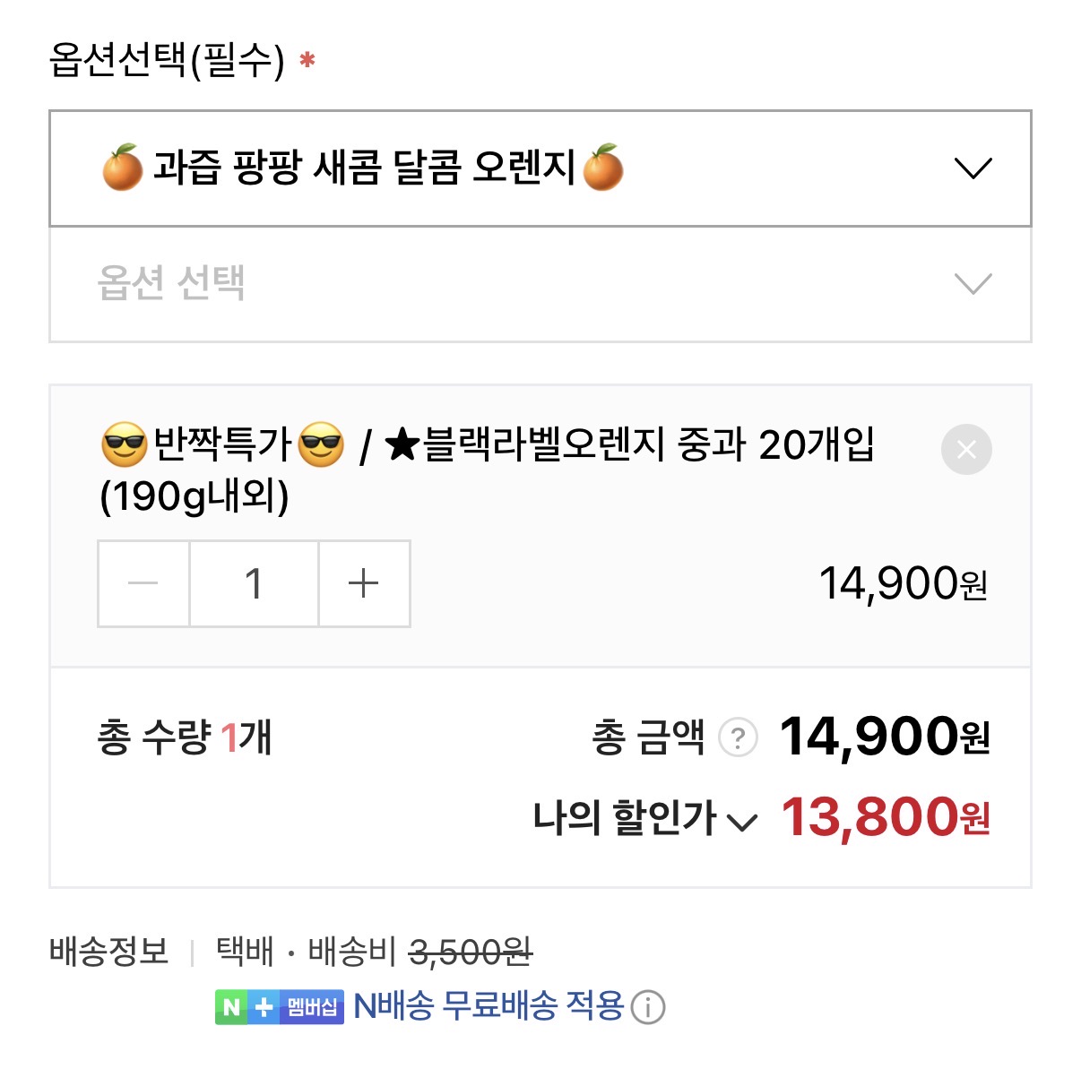
Task: Open the 옵션 선택 dropdown
Action: (540, 284)
